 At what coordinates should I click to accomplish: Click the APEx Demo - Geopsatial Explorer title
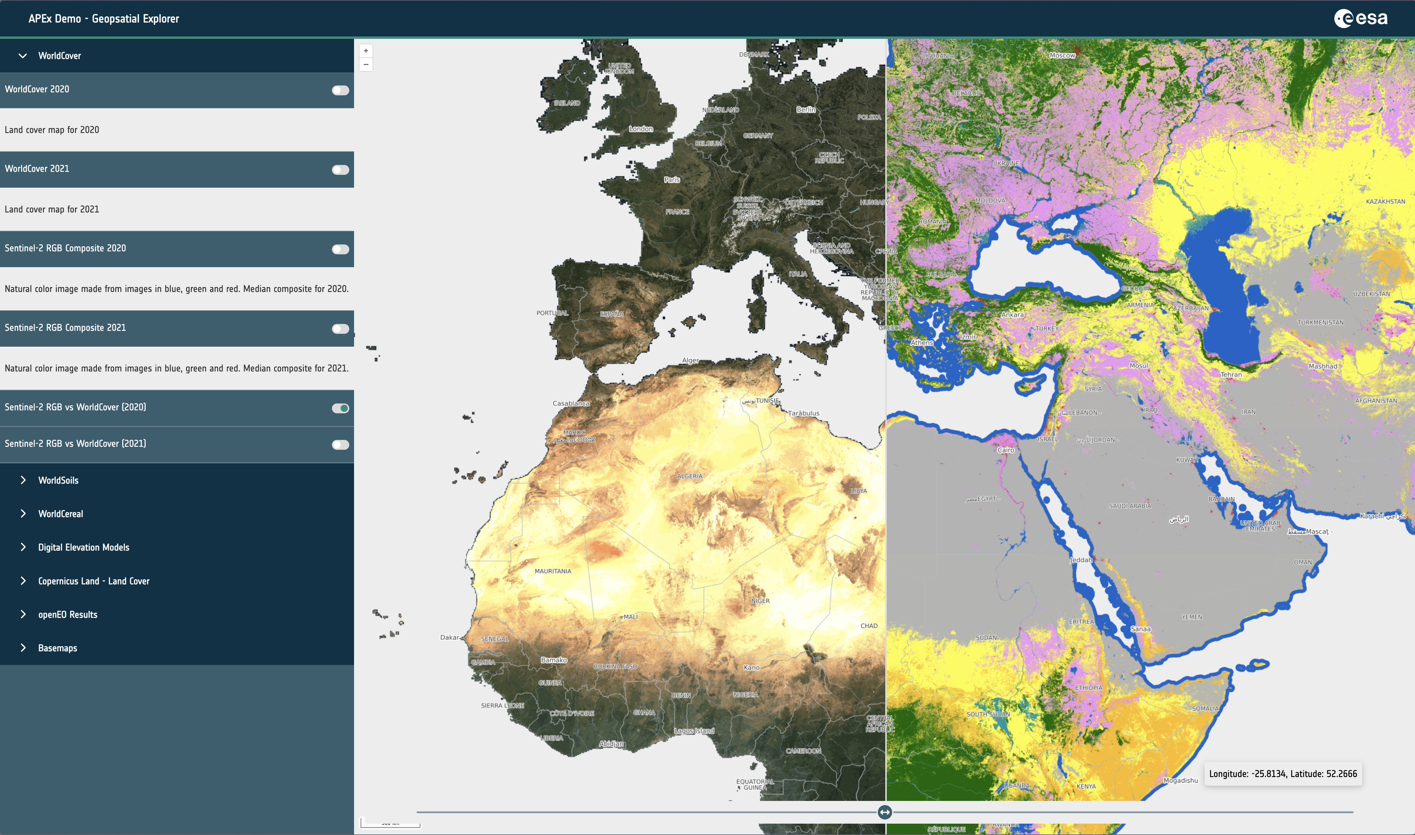tap(104, 19)
